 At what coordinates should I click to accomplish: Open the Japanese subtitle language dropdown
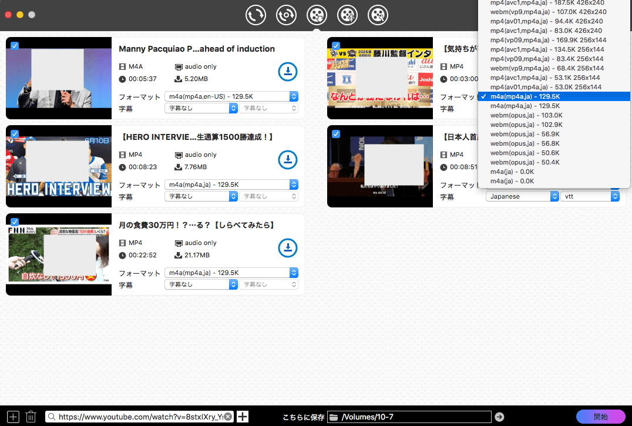pos(522,196)
